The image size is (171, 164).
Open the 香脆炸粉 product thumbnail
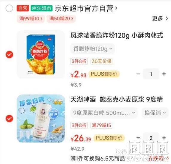[41, 54]
